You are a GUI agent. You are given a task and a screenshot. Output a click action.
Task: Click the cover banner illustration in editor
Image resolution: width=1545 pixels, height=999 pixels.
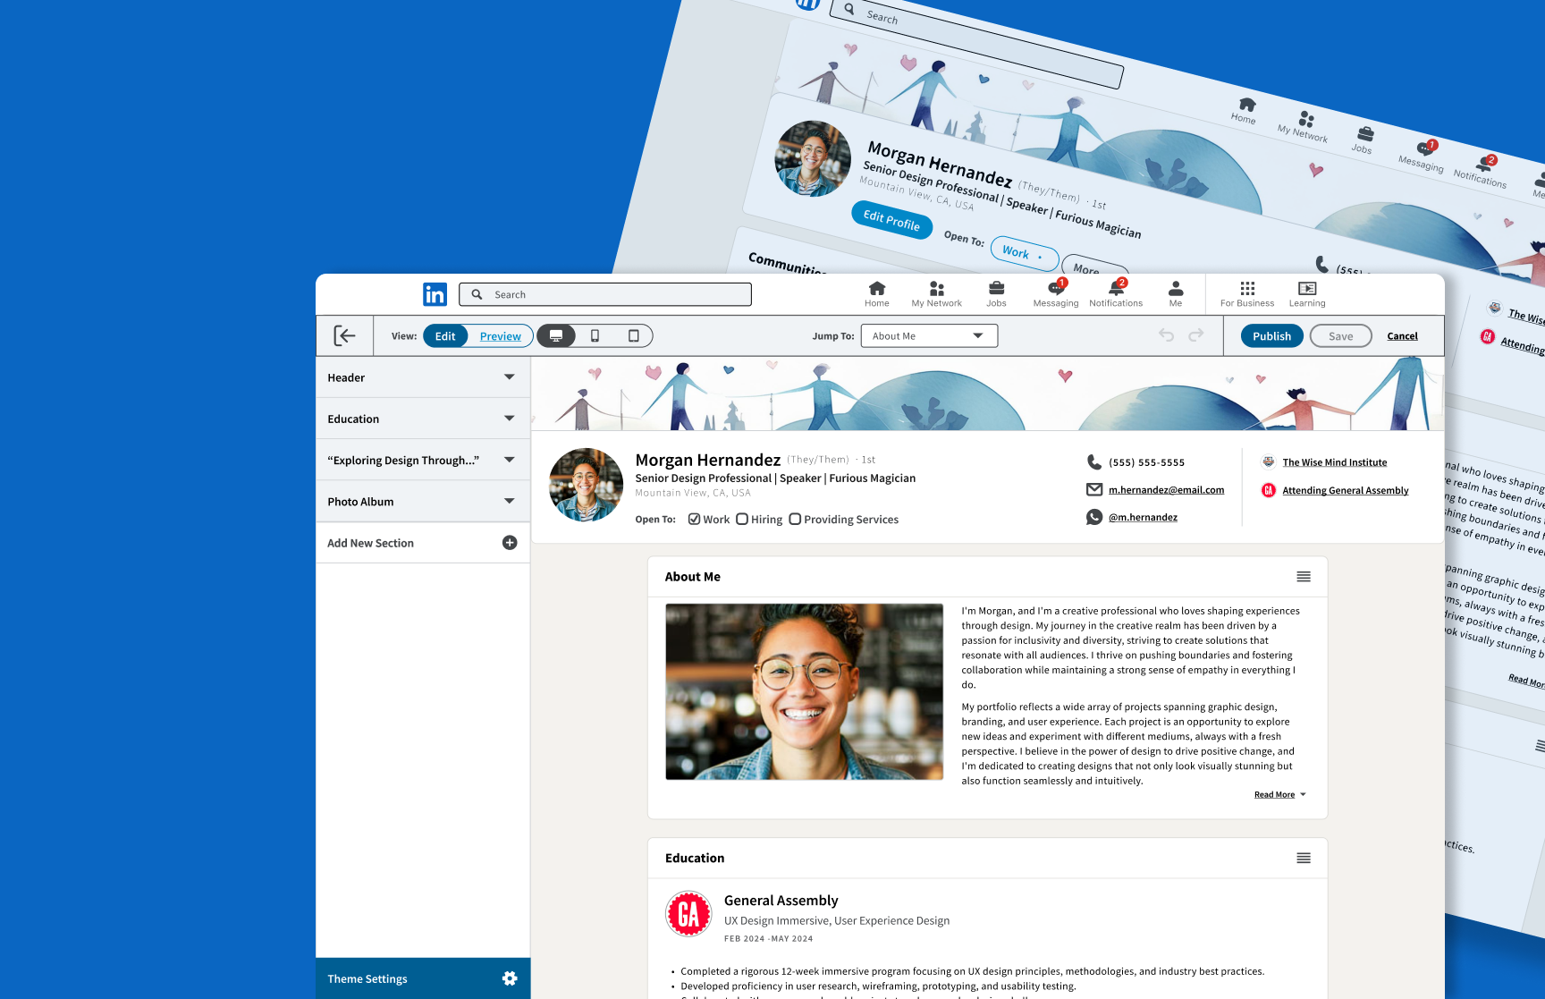[x=987, y=394]
